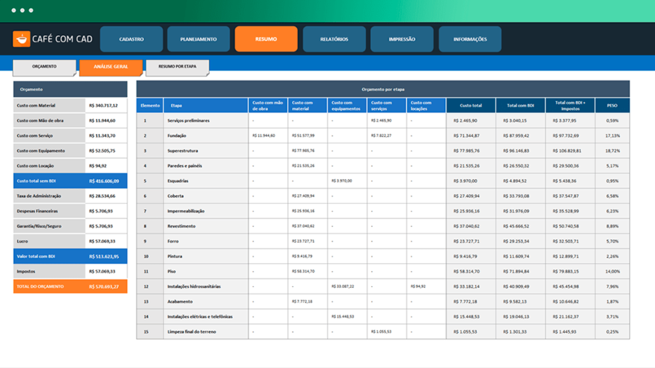The height and width of the screenshot is (368, 655).
Task: Open the RELATÓRIOS section
Action: [x=334, y=39]
